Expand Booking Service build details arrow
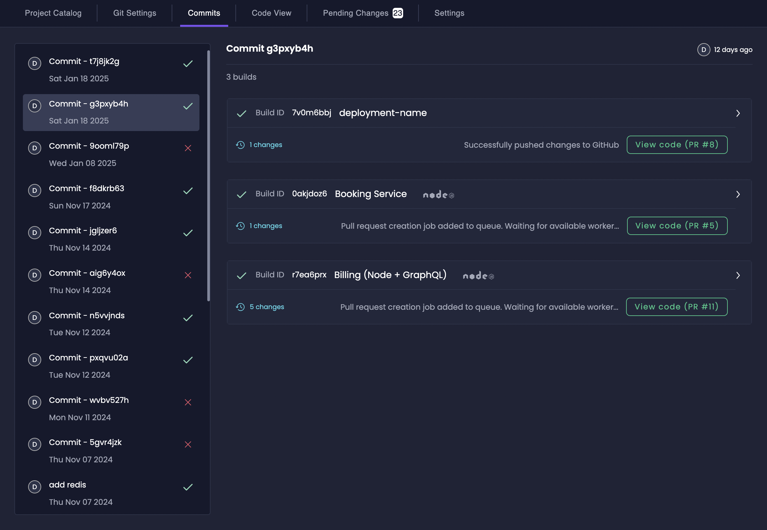Screen dimensions: 767x530 coord(738,194)
